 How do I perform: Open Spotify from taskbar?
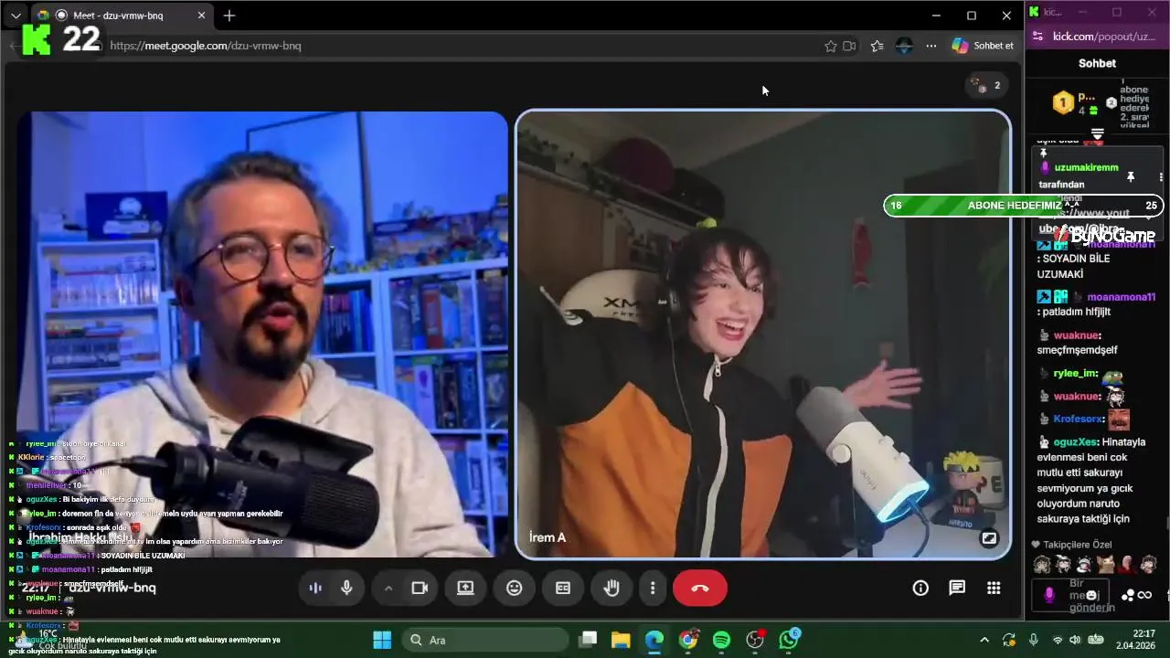coord(721,640)
